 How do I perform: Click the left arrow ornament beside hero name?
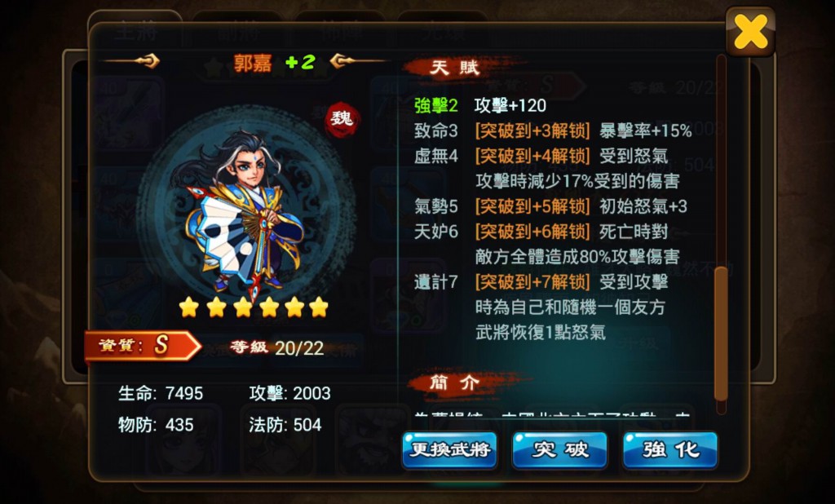click(133, 61)
